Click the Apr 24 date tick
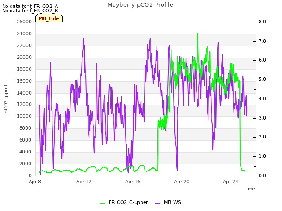 (x=230, y=182)
